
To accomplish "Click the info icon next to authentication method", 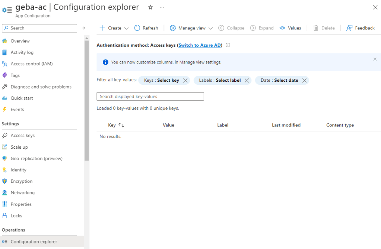I will [228, 45].
